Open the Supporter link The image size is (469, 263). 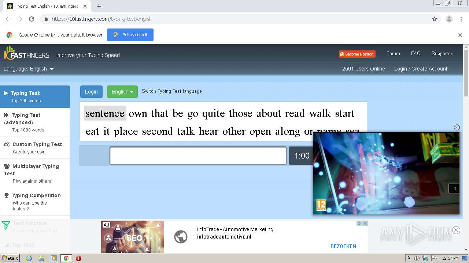(x=442, y=53)
